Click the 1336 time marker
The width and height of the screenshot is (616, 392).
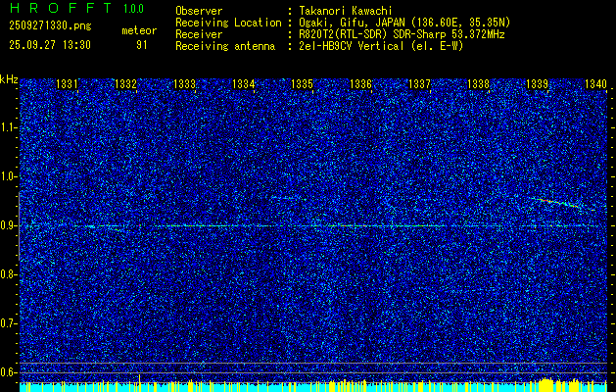pyautogui.click(x=360, y=84)
